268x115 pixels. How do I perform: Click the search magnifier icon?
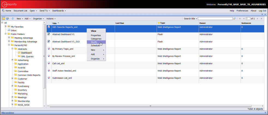[235, 19]
